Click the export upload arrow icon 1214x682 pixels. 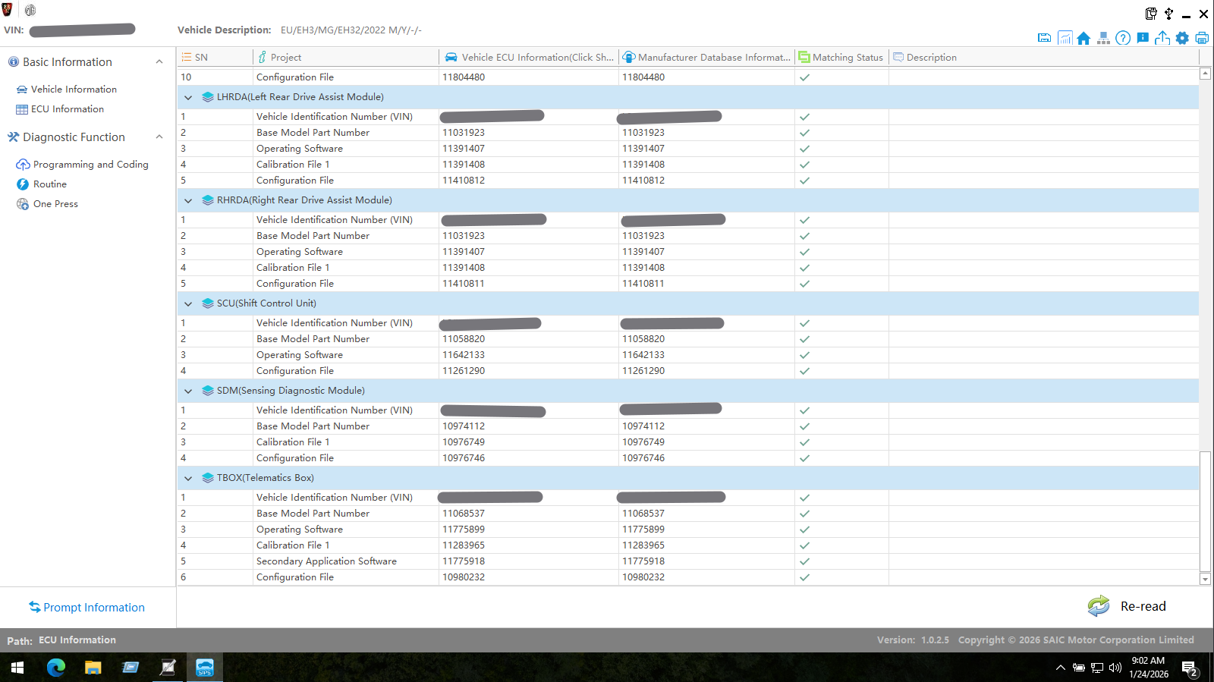point(1162,38)
